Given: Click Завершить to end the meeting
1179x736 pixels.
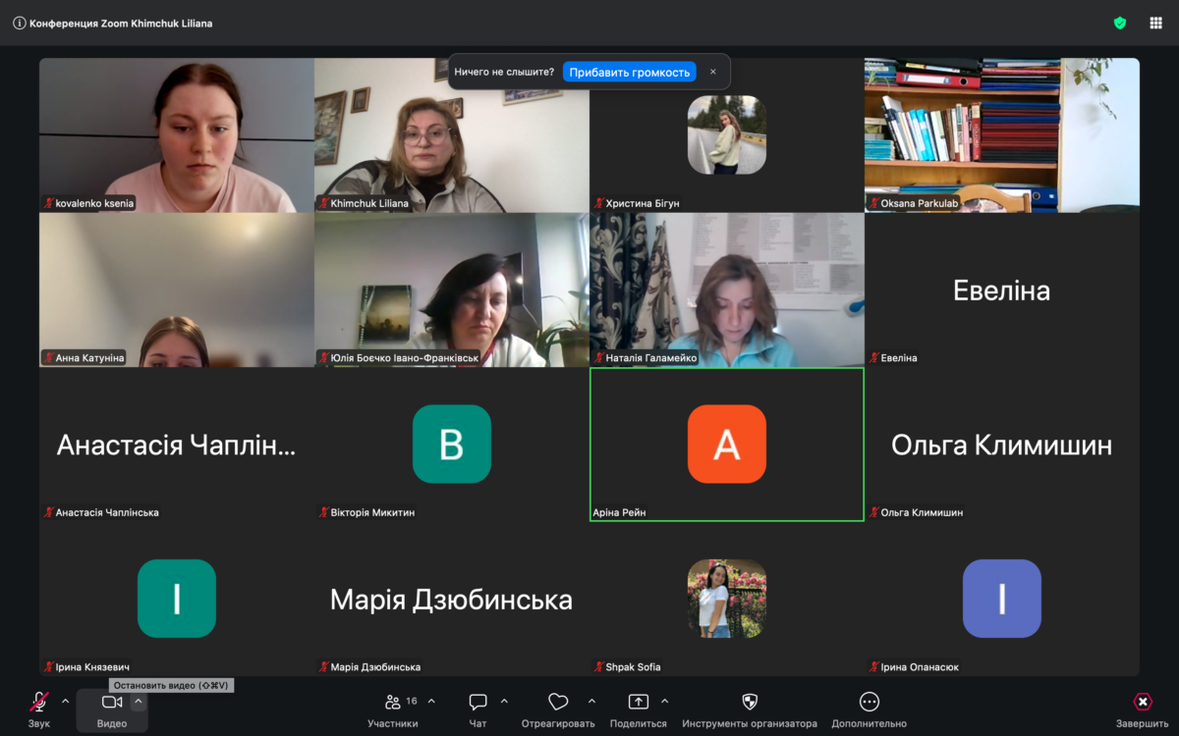Looking at the screenshot, I should click(1143, 710).
